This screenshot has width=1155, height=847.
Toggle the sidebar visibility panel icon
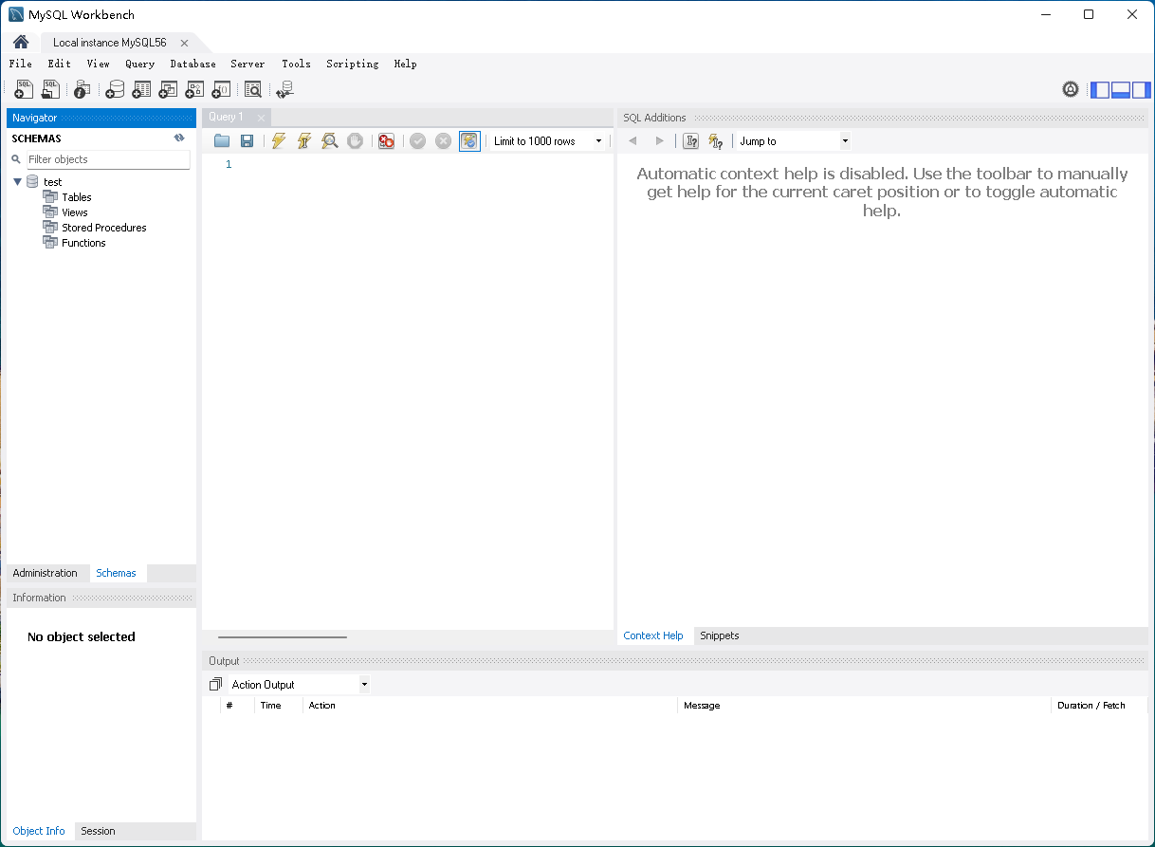point(1099,89)
